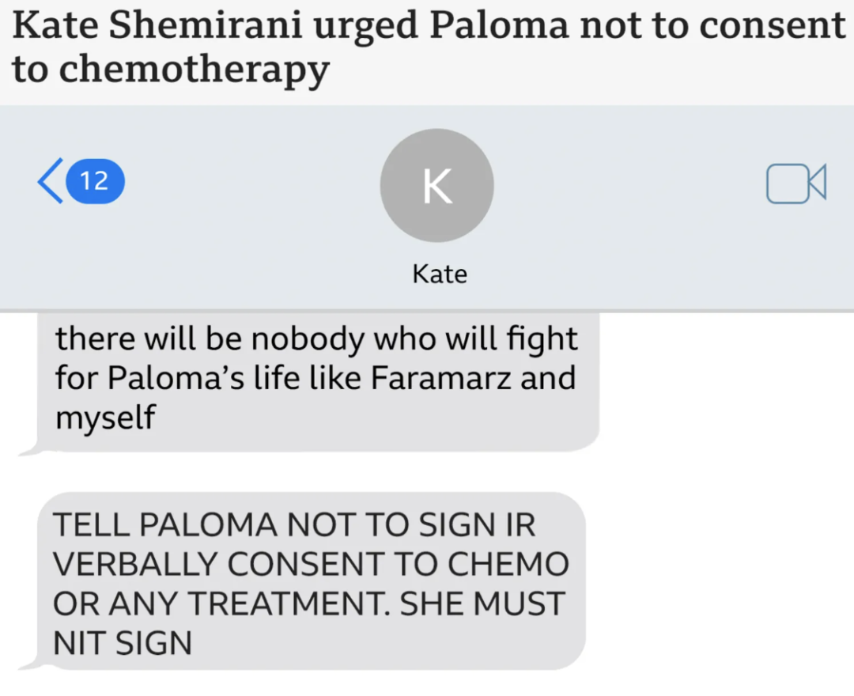The width and height of the screenshot is (854, 696).
Task: Click 'SHE MUST' in the capitalized message
Action: pos(482,603)
